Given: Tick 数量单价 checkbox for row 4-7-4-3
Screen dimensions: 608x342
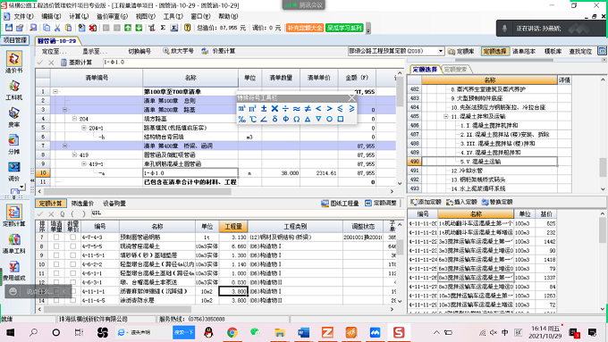Looking at the screenshot, I should [73, 237].
